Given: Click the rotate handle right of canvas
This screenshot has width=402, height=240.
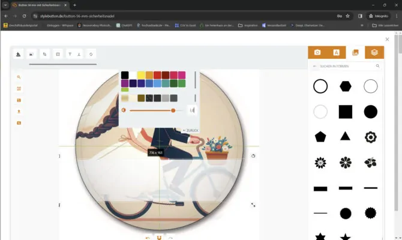Looking at the screenshot, I should pyautogui.click(x=253, y=155).
